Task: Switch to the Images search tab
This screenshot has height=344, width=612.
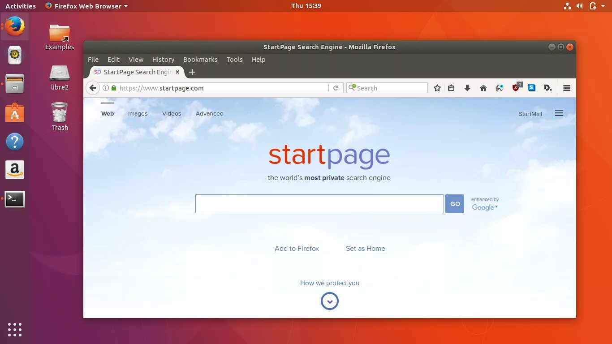Action: tap(138, 114)
